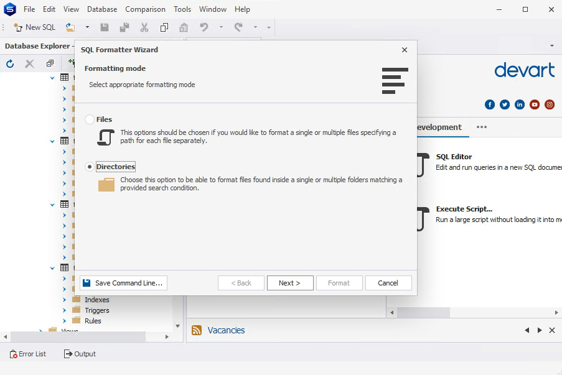Open the Edit menu
Viewport: 562px width, 375px height.
point(49,9)
